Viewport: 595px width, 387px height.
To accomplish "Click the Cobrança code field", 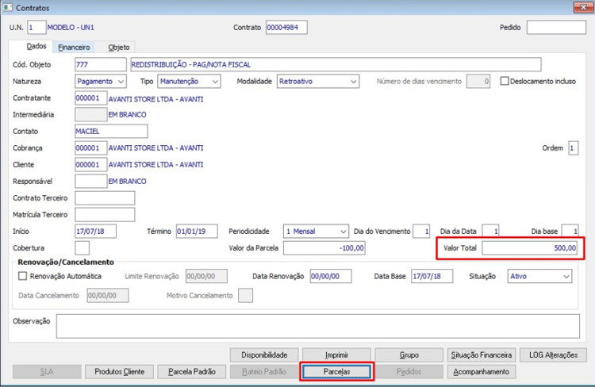I will pos(91,148).
